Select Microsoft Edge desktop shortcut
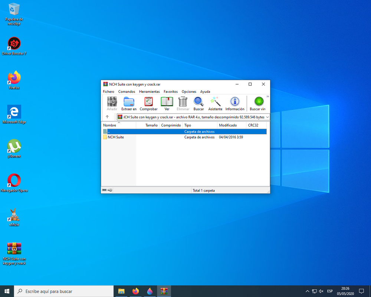 click(14, 114)
